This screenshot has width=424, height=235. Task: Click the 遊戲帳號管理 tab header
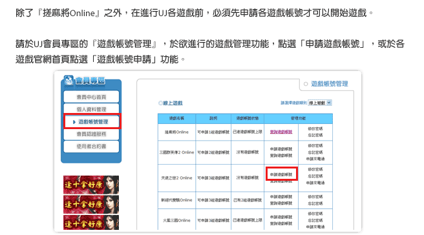330,84
